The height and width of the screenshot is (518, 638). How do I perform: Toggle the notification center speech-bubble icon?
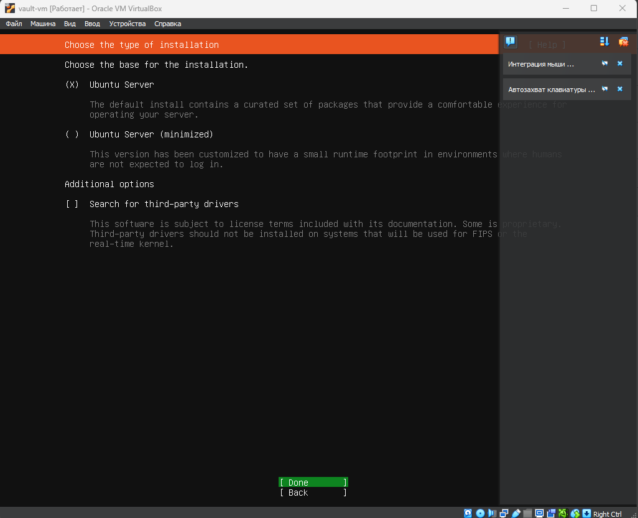511,42
